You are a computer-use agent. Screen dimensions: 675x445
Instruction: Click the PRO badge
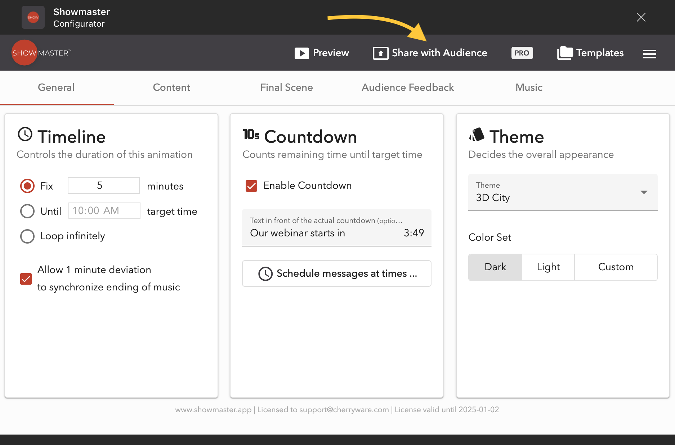pyautogui.click(x=522, y=53)
